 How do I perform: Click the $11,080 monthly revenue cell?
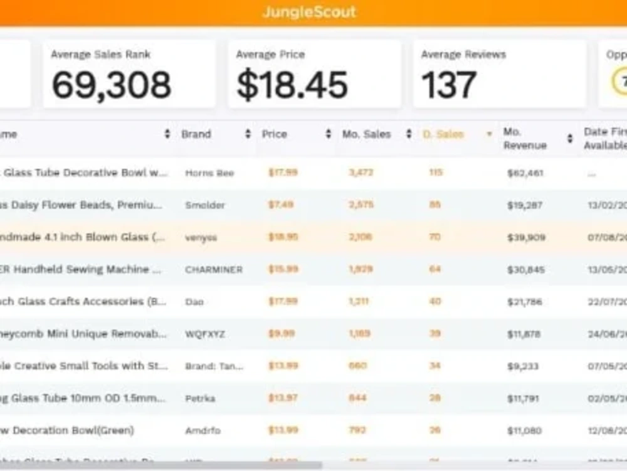coord(524,431)
